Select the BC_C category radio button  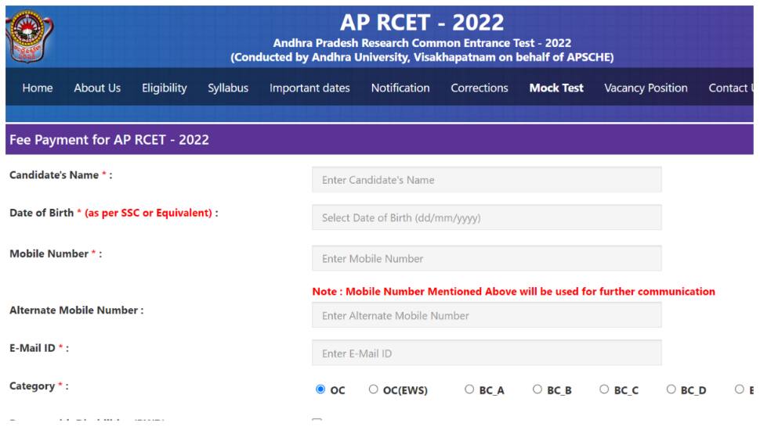604,389
